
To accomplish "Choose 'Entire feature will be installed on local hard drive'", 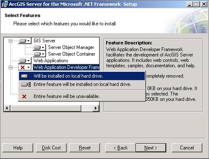I will 82,84.
